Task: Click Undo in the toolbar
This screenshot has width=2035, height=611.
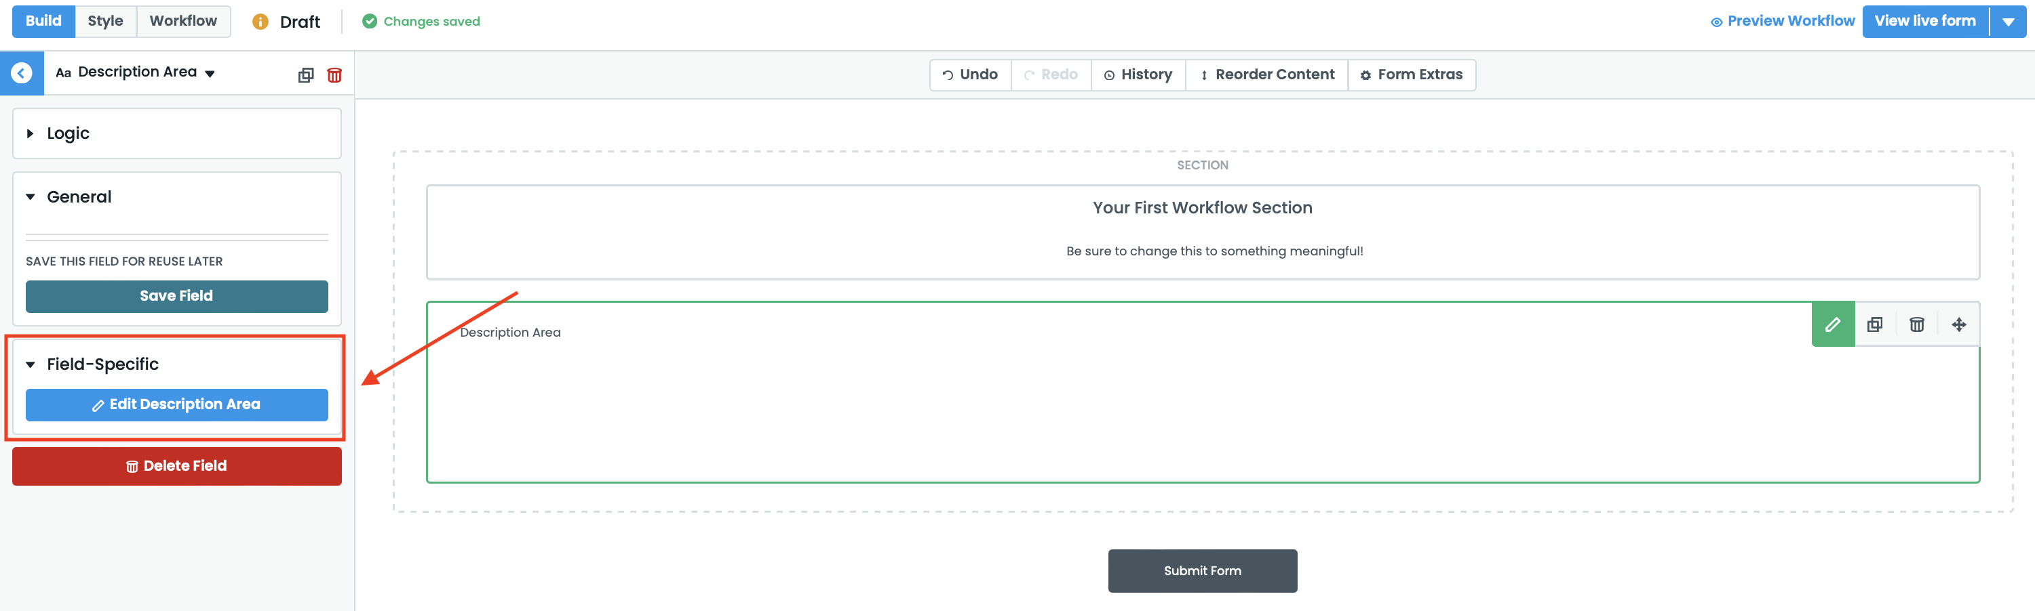Action: 969,75
